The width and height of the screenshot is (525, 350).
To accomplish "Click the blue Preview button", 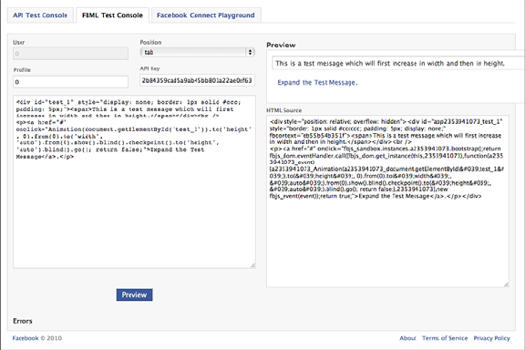I will 134,294.
